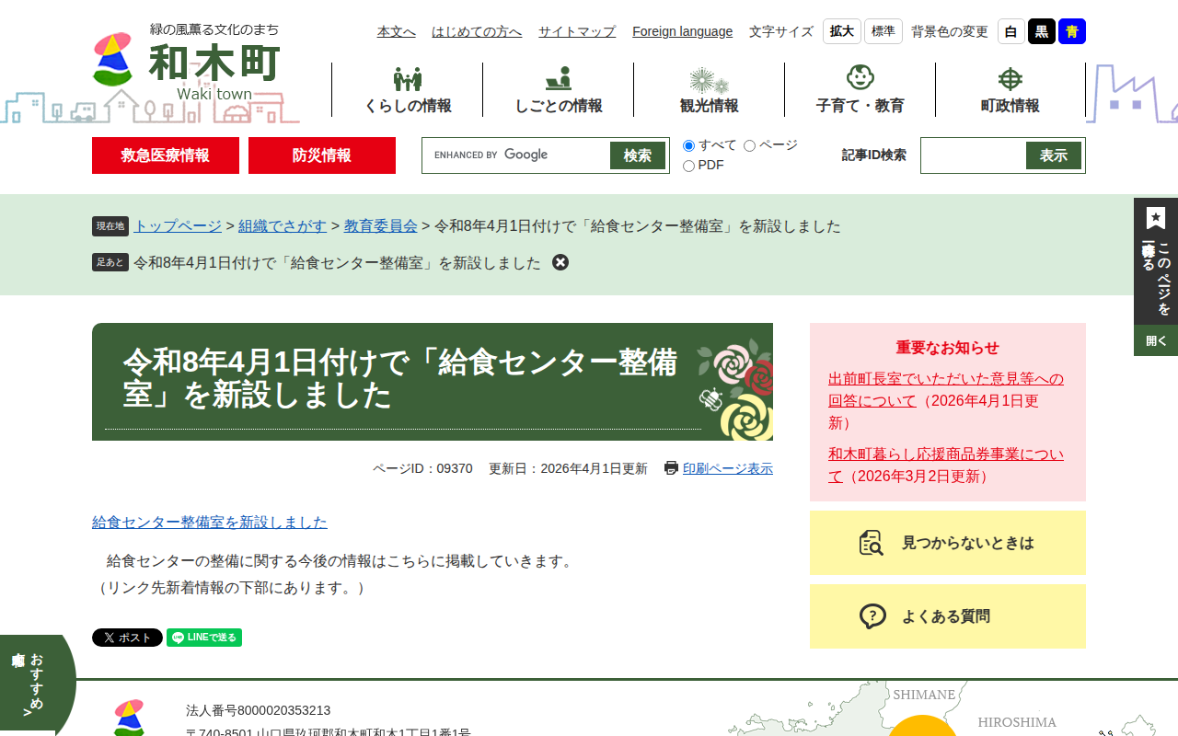Focus the 記事ID検索 input field
This screenshot has height=736, width=1178.
tap(974, 155)
